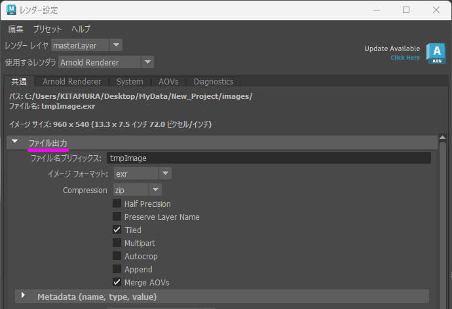
Task: Uncheck the Merge AOVs checkbox
Action: tap(117, 282)
